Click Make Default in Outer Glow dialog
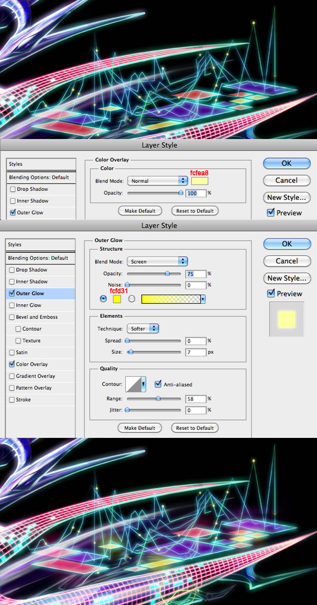Image resolution: width=317 pixels, height=605 pixels. click(140, 428)
